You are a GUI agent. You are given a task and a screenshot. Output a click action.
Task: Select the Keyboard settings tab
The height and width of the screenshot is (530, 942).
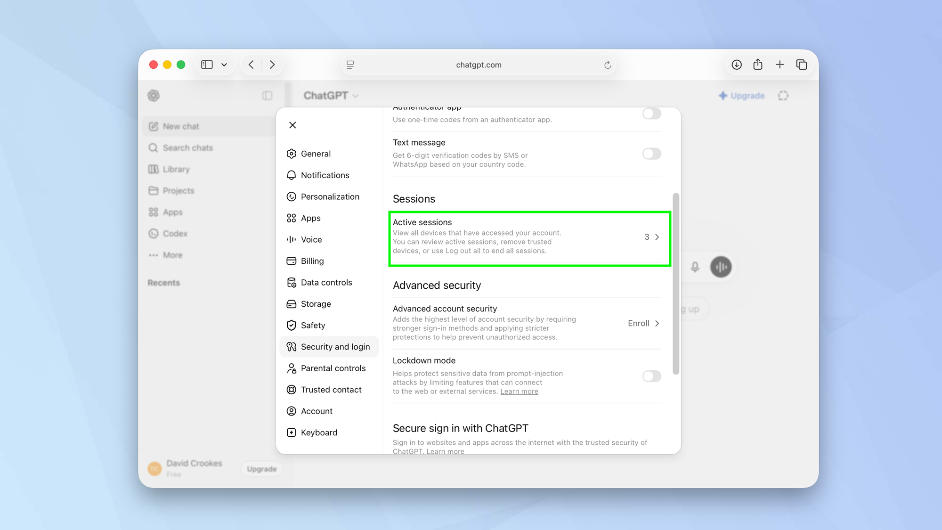click(x=329, y=432)
